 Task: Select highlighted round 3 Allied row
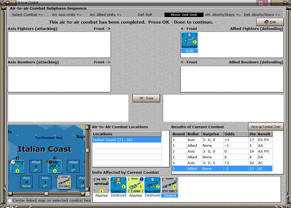(222, 168)
